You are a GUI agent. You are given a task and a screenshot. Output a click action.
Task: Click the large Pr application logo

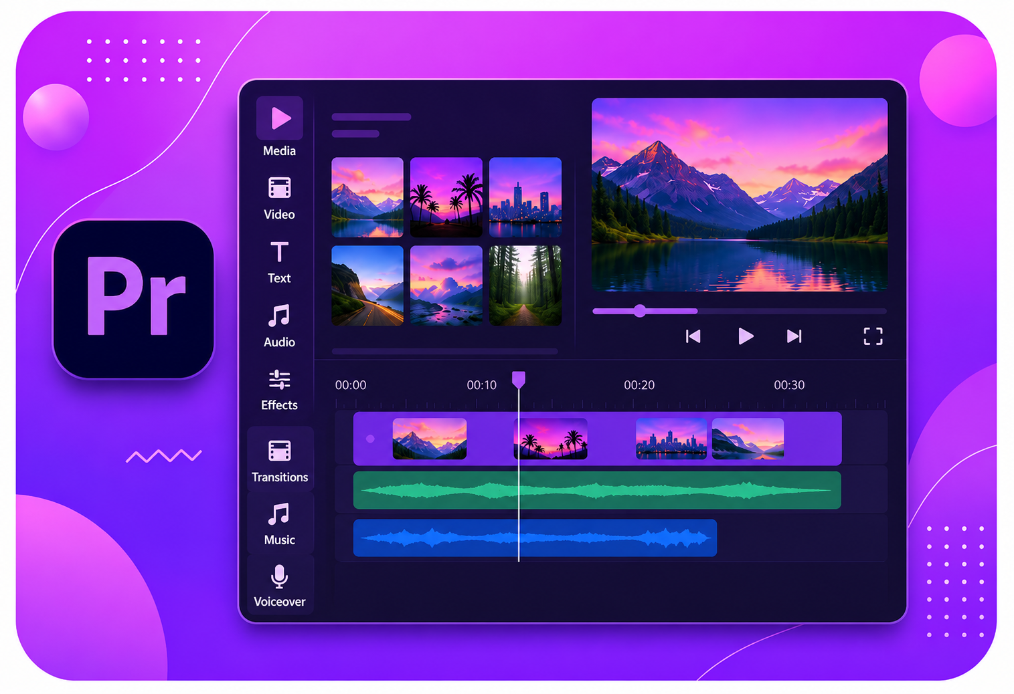tap(134, 299)
